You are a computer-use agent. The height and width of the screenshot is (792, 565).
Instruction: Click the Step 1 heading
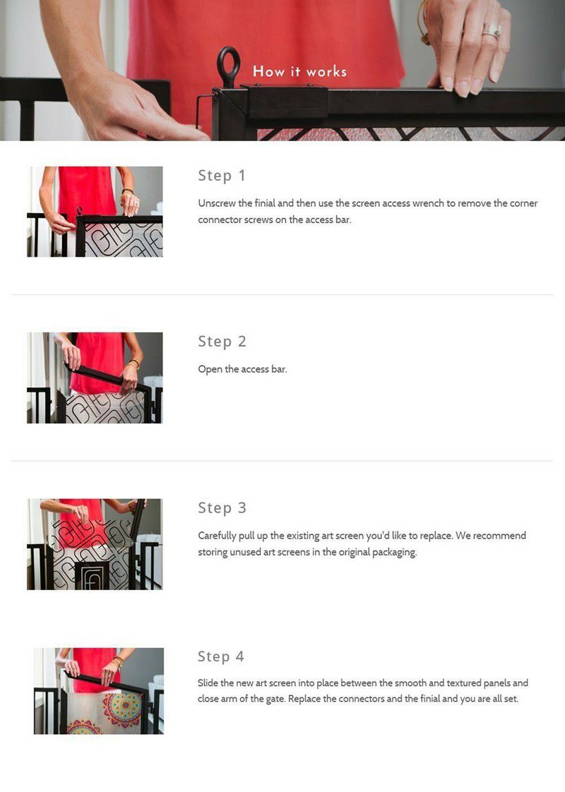tap(222, 175)
